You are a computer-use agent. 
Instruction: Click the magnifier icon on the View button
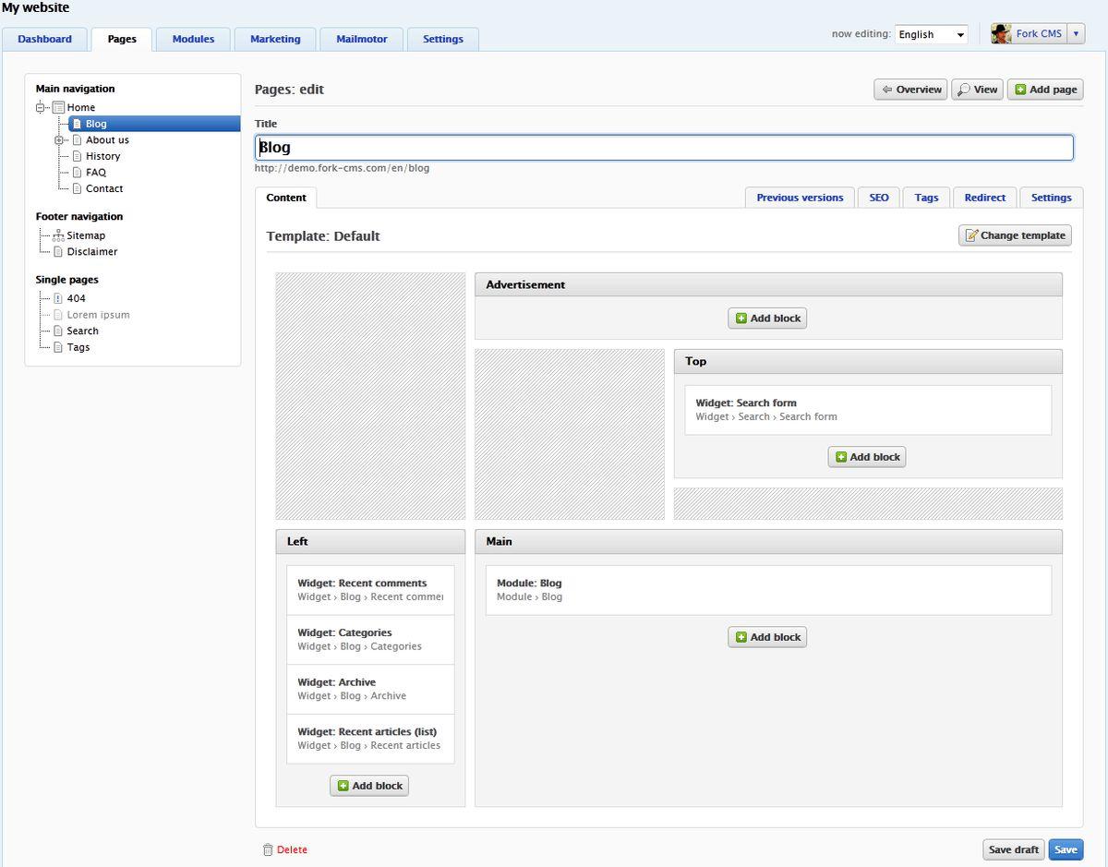tap(964, 90)
